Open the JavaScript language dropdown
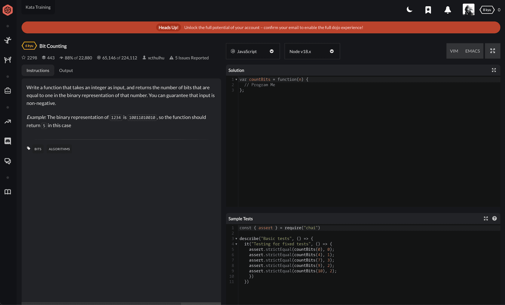505x305 pixels. 252,51
